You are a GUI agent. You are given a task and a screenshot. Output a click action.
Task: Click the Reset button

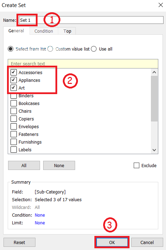click(x=19, y=242)
